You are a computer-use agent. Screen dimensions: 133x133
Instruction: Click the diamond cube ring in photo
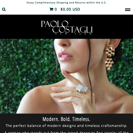coord(82,89)
